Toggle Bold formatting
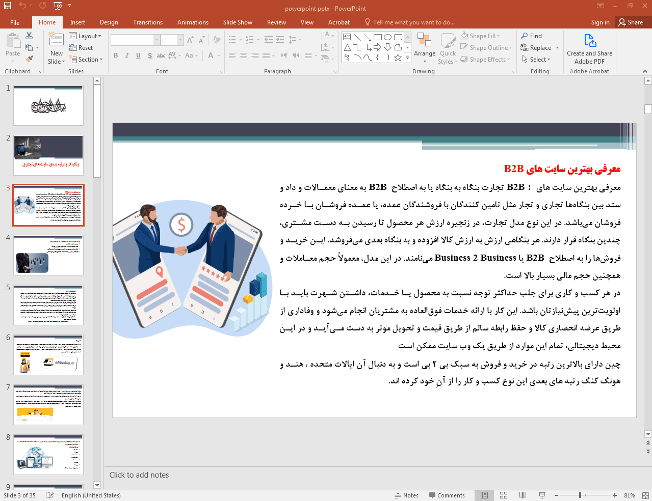 116,55
